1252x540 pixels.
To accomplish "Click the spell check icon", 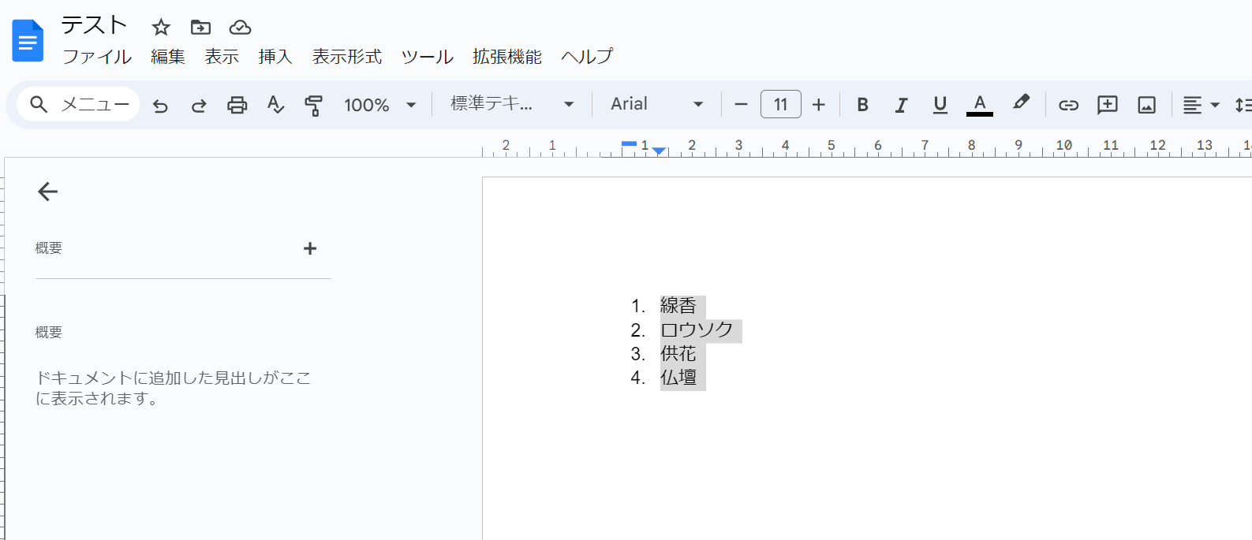I will (275, 105).
